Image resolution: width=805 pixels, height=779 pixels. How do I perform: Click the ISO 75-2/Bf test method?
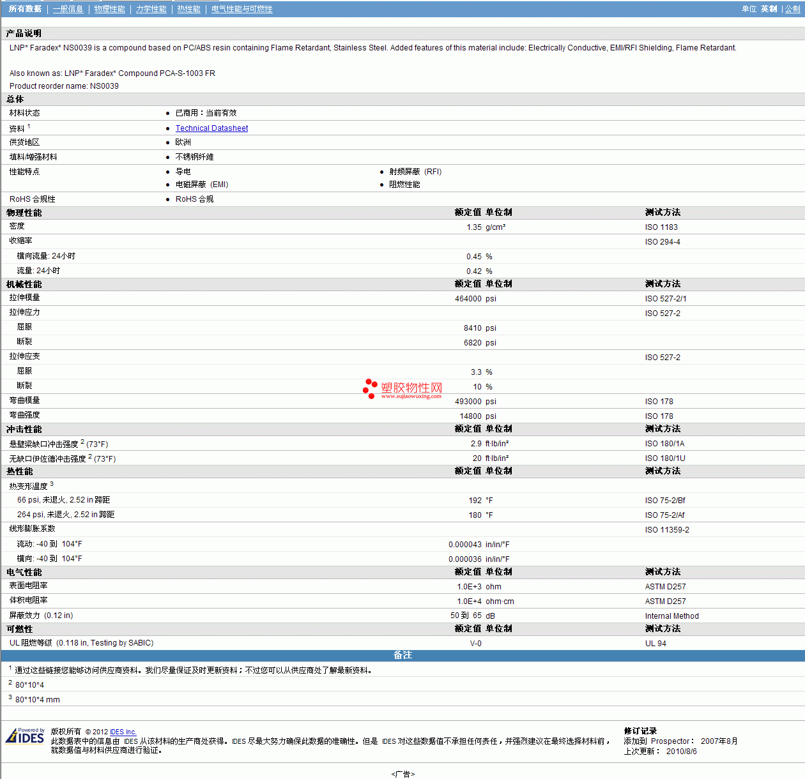[665, 501]
